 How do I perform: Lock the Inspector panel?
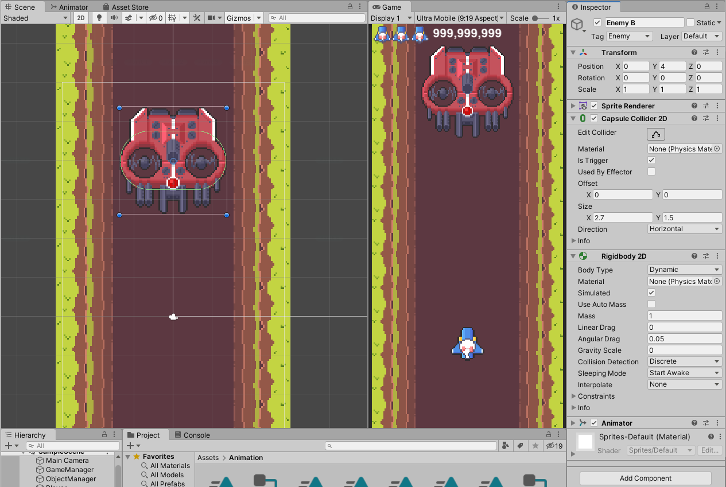[707, 7]
